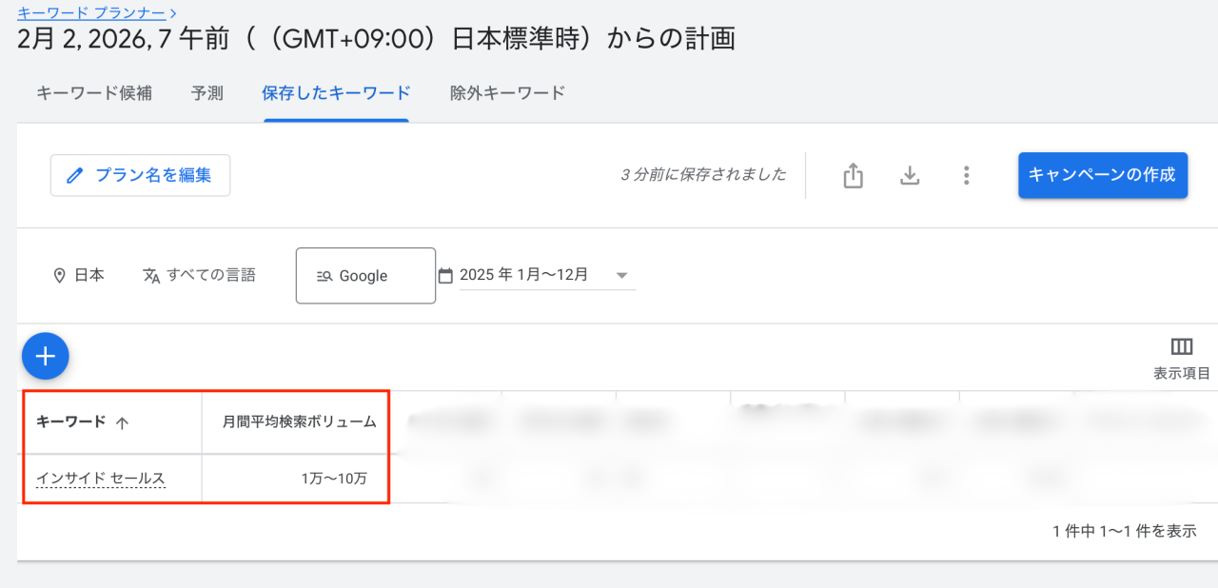
Task: Click the インサイド セールス keyword
Action: [x=101, y=479]
